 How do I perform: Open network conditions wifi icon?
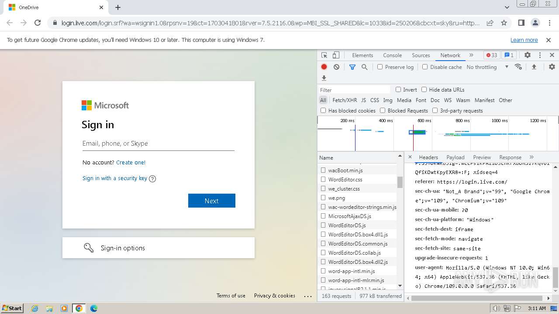coord(518,67)
